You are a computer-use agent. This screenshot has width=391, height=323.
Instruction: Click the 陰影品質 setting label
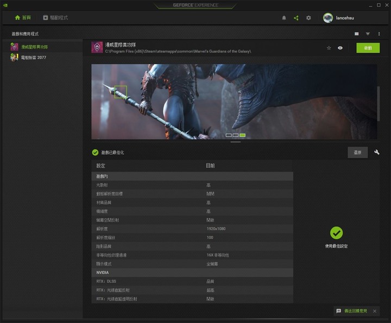[x=104, y=246]
